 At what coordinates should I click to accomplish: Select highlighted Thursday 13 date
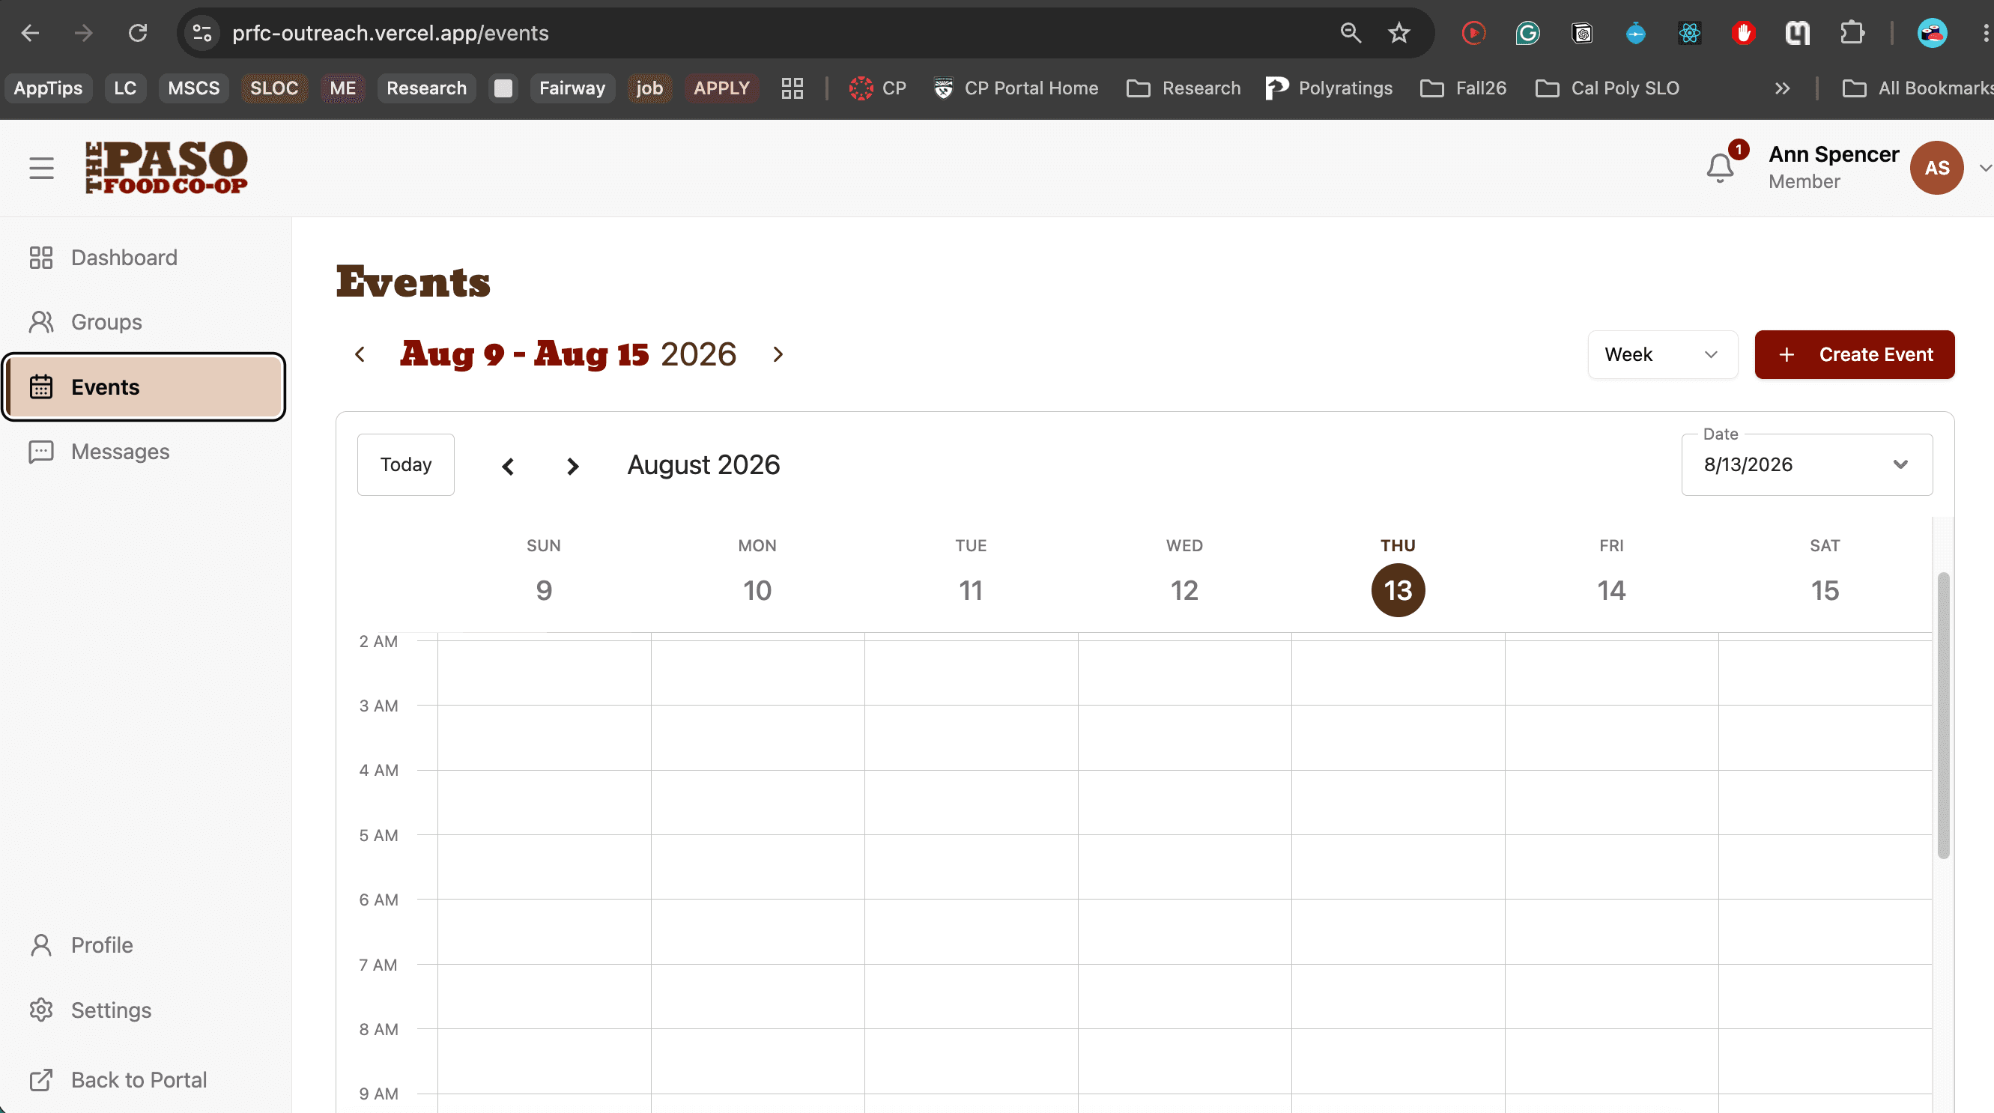pyautogui.click(x=1397, y=589)
